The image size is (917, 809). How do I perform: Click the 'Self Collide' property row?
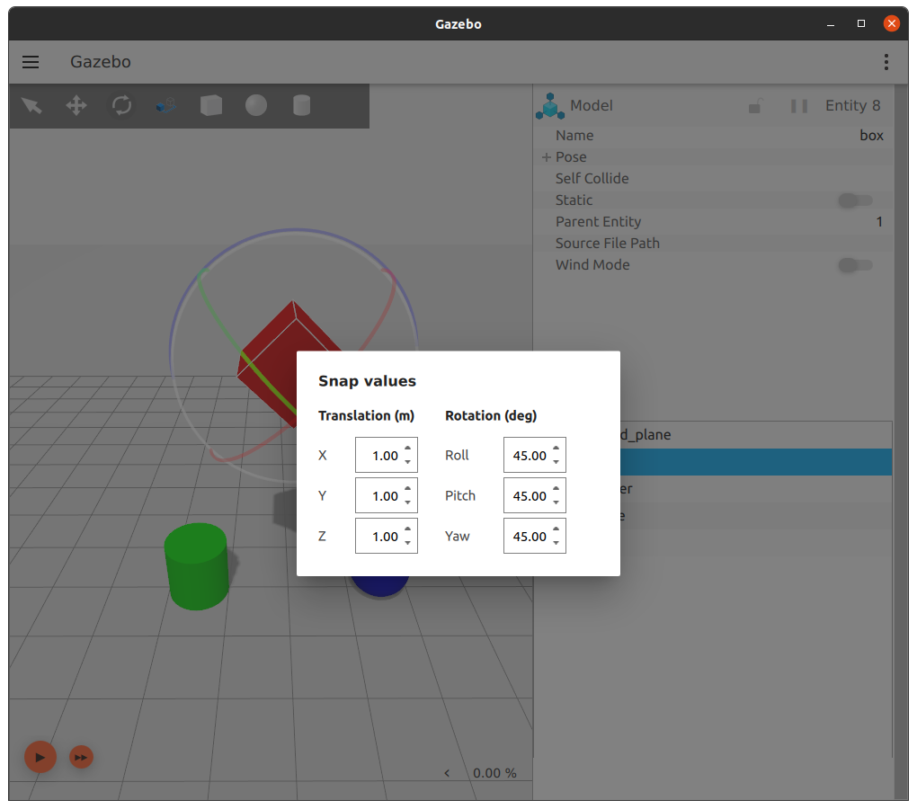point(714,179)
